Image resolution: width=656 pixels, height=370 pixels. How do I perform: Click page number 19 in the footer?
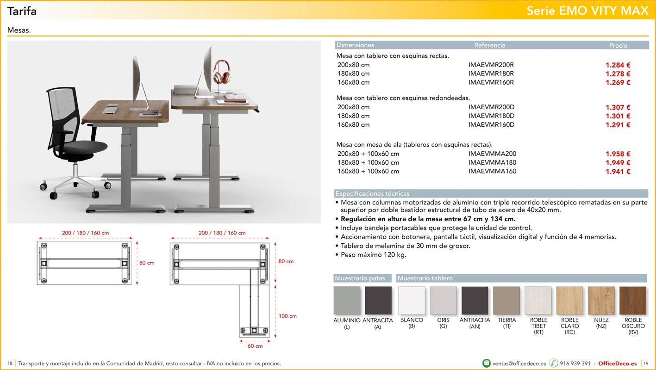point(646,364)
